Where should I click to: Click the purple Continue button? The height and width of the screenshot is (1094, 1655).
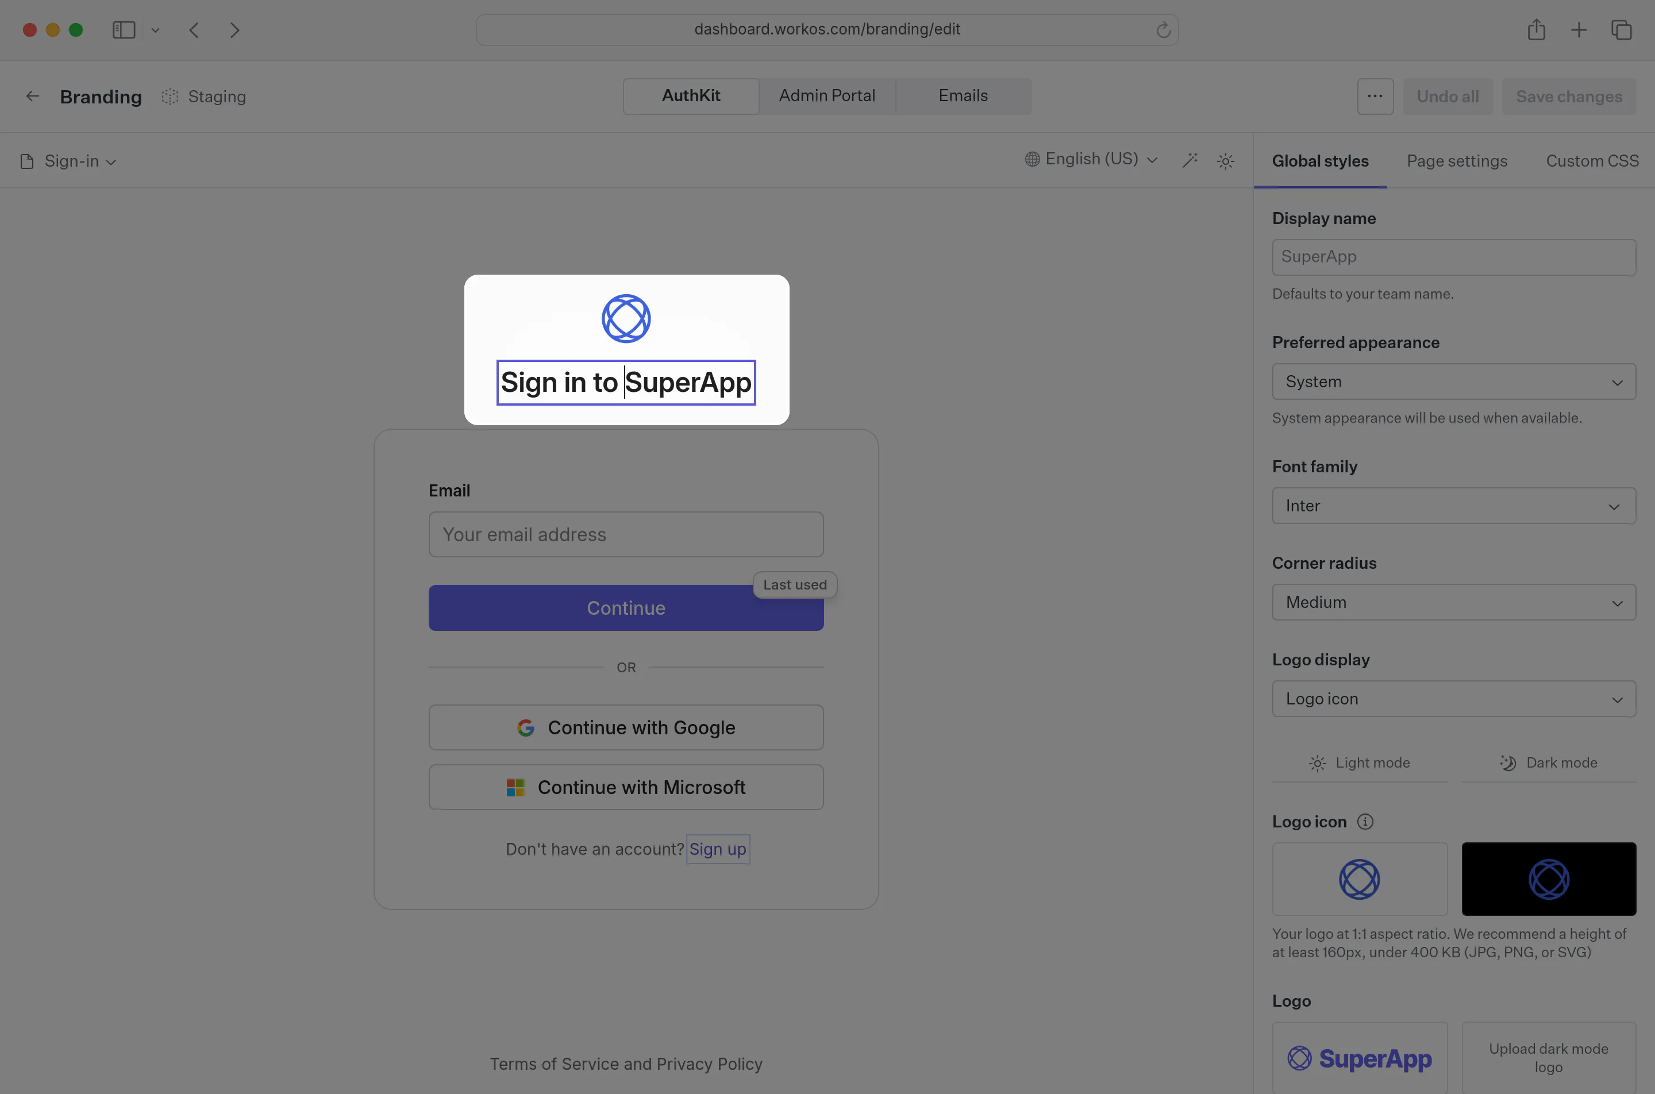click(x=626, y=608)
